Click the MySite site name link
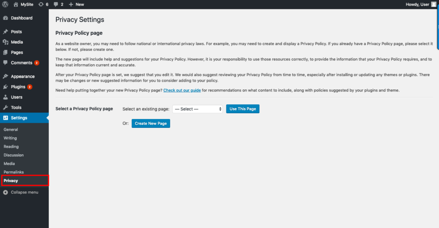 coord(27,4)
